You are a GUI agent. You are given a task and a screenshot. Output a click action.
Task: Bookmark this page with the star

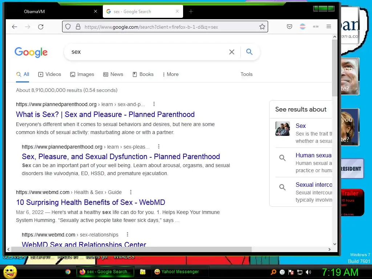point(262,27)
